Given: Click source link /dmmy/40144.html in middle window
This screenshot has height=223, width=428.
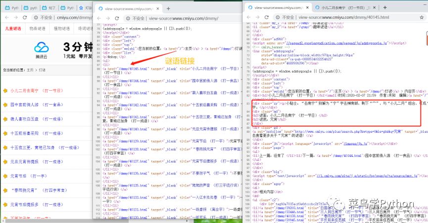Looking at the screenshot, I should click(x=133, y=81).
